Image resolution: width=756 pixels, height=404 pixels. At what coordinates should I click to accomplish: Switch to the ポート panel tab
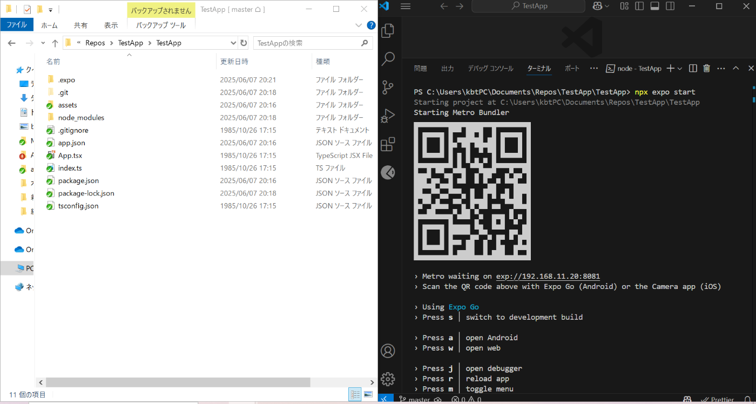pos(572,69)
